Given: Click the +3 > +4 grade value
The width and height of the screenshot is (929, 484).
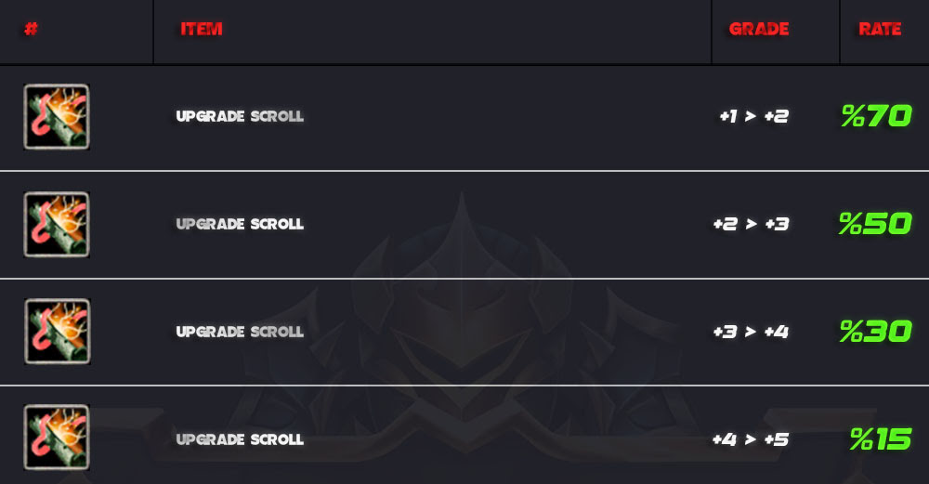Looking at the screenshot, I should (x=751, y=332).
